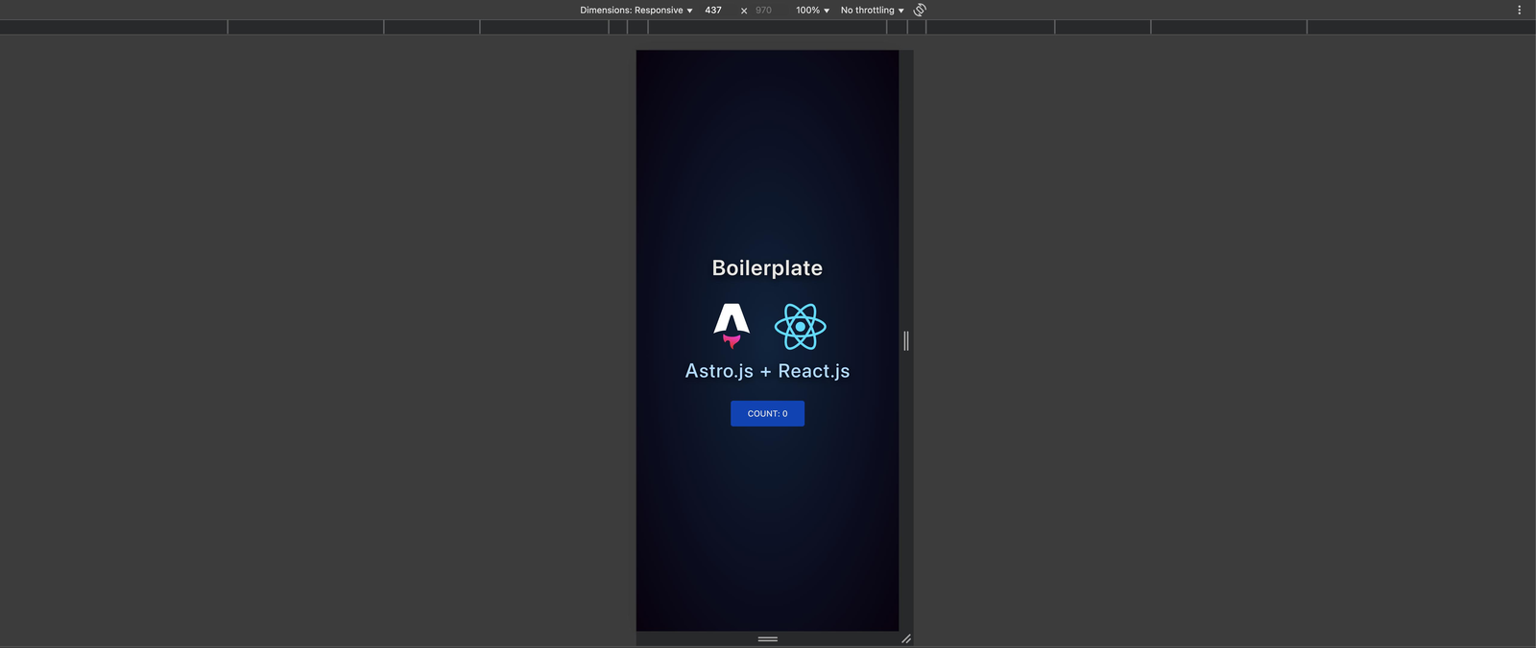Image resolution: width=1536 pixels, height=648 pixels.
Task: Click the bottom-edge viewport resize handle
Action: point(767,638)
